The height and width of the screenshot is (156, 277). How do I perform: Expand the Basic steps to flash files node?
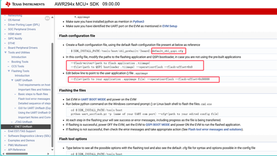pyautogui.click(x=16, y=94)
